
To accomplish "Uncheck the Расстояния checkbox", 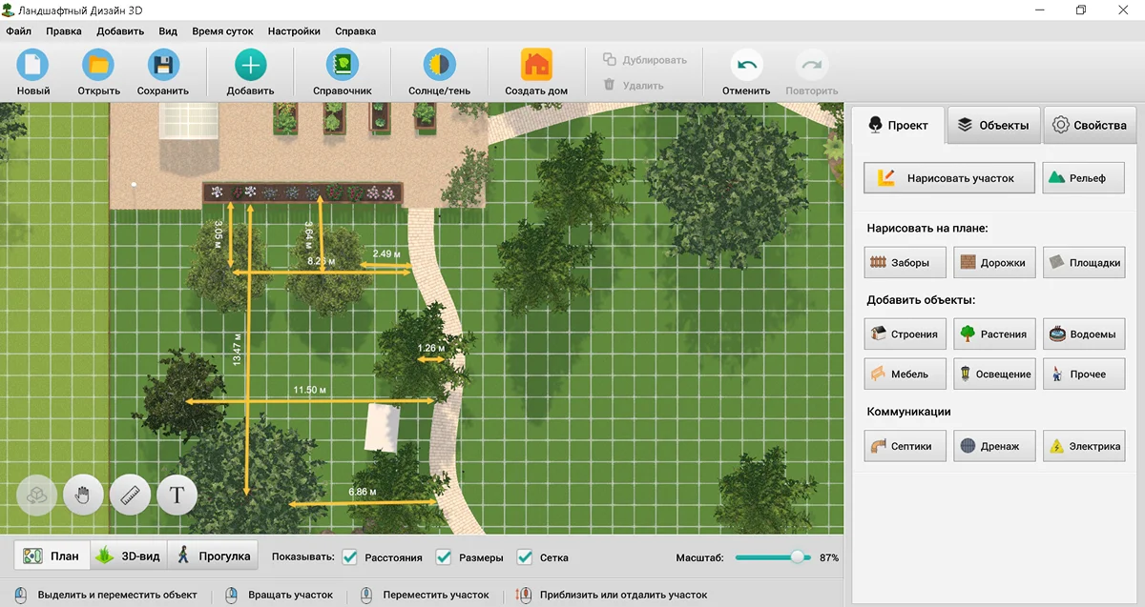I will [350, 557].
